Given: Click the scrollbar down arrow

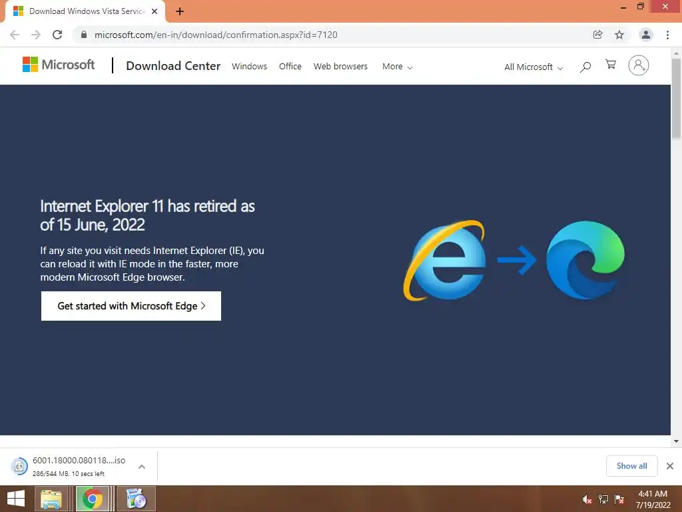Looking at the screenshot, I should coord(676,441).
